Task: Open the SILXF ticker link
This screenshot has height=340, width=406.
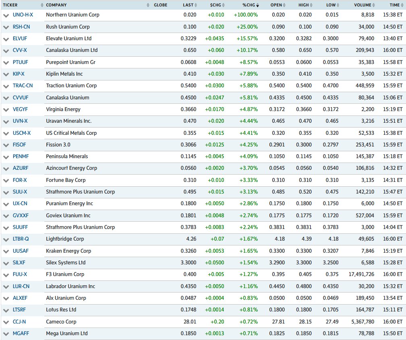Action: click(19, 263)
